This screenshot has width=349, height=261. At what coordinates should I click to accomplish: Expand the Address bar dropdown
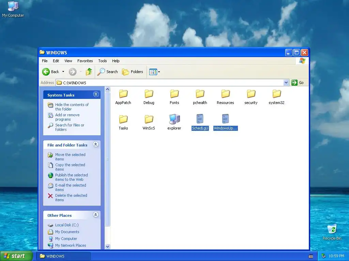[x=286, y=83]
